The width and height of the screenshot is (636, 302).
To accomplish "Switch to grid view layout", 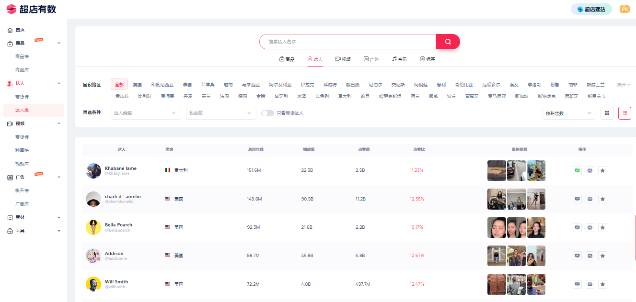I will (607, 113).
